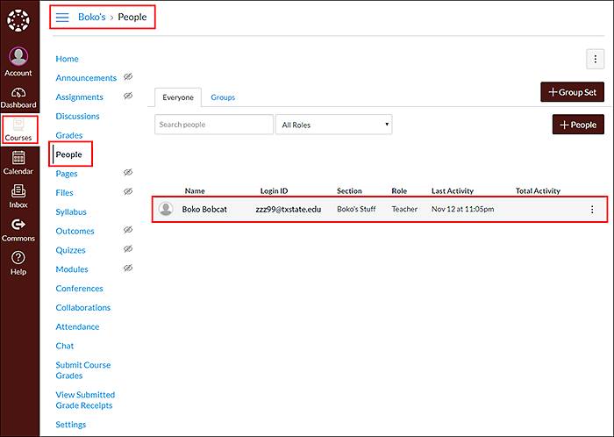The height and width of the screenshot is (437, 614).
Task: Click hidden eye icon next to Announcements
Action: tap(128, 76)
